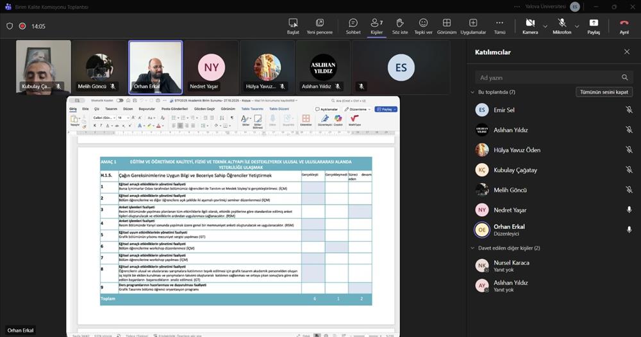
Task: Click the Söz iste raise hand icon
Action: (400, 23)
